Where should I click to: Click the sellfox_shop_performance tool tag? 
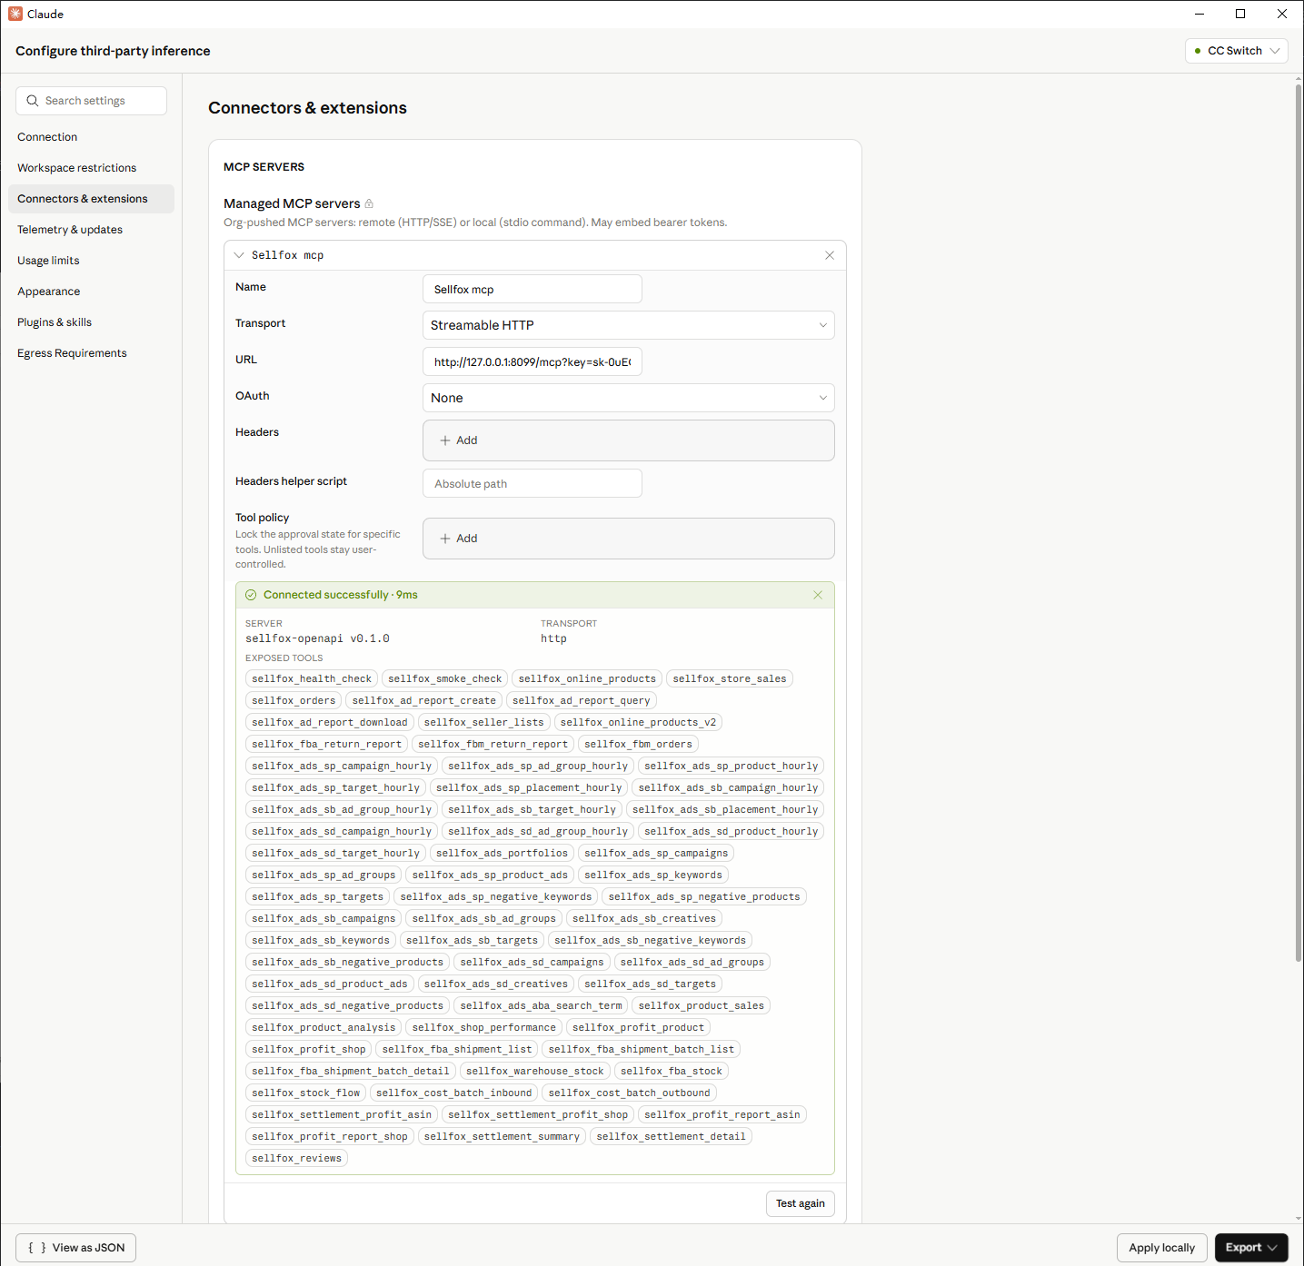(x=484, y=1027)
